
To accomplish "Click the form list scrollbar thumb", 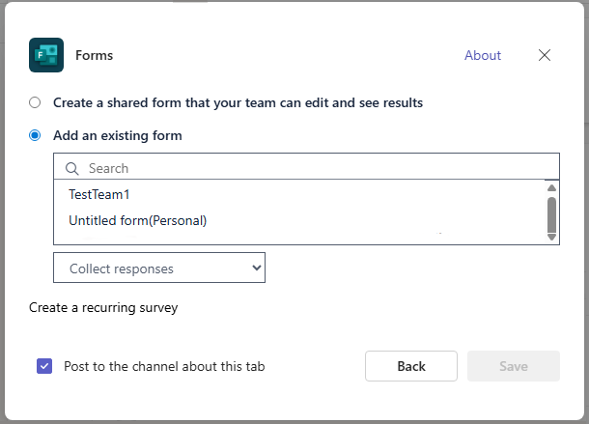I will coord(551,215).
